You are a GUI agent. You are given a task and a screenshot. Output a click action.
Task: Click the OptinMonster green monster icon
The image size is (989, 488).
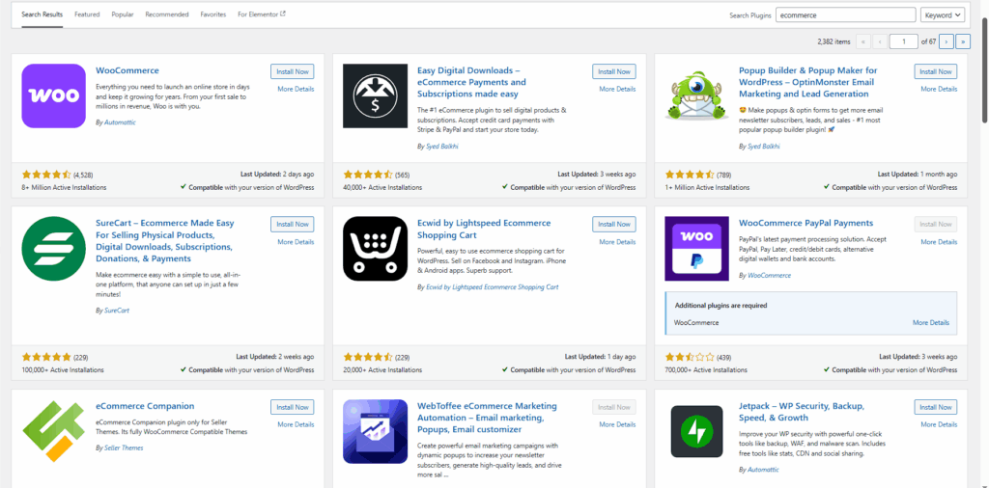pos(697,95)
